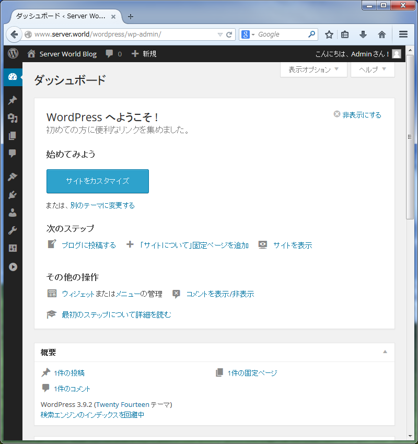
Task: Open Comments bubble icon in sidebar
Action: (x=13, y=154)
